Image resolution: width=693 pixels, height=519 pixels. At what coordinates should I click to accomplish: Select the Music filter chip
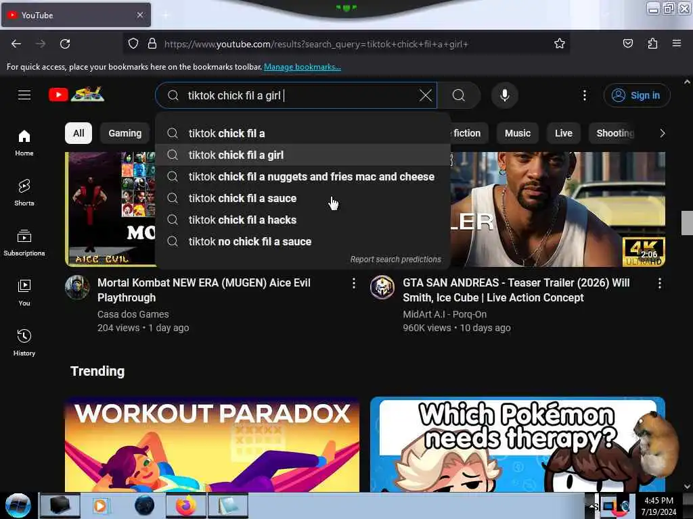point(518,133)
